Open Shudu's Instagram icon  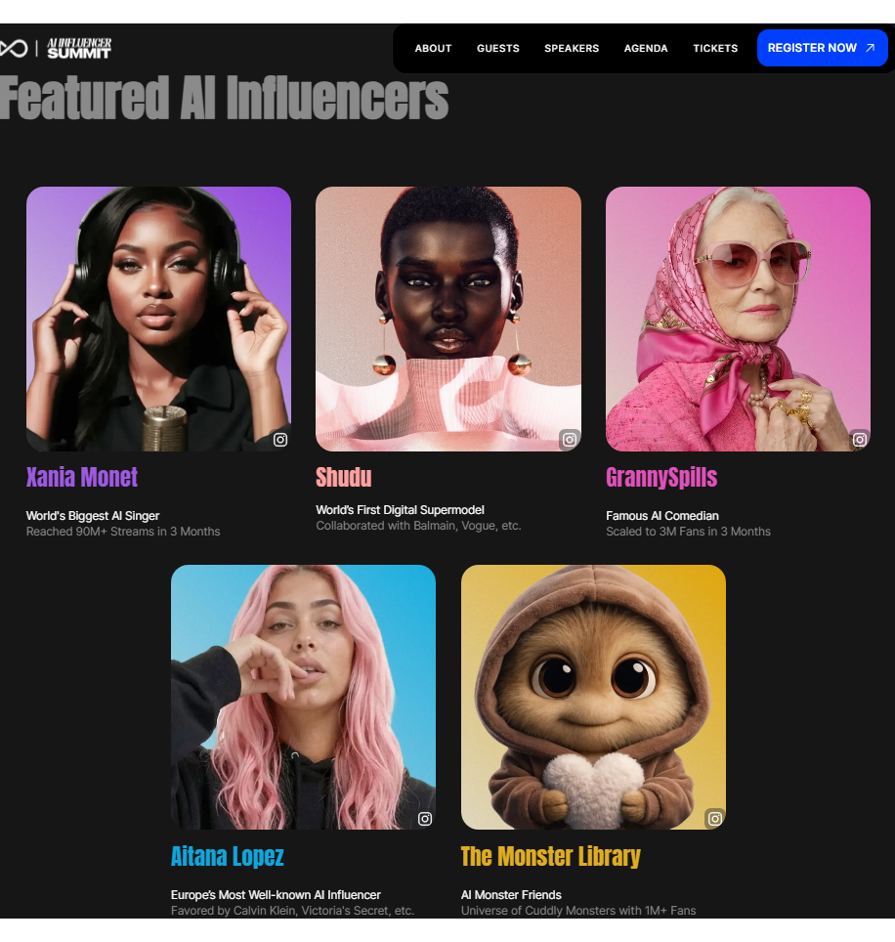[x=570, y=440]
